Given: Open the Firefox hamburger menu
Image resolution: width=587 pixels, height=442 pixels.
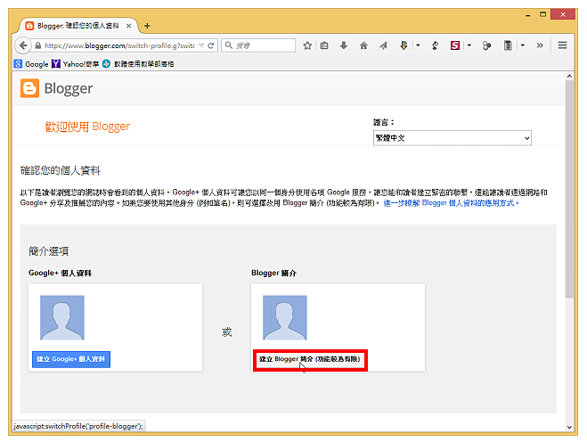Looking at the screenshot, I should coord(562,45).
